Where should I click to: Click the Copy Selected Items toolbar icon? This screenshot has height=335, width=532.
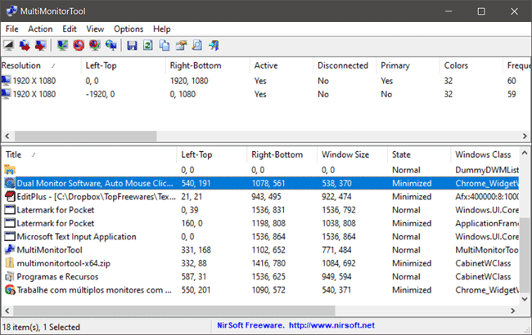pos(164,45)
